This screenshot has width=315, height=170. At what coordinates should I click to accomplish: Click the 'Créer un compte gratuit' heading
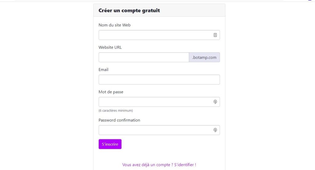pyautogui.click(x=129, y=10)
